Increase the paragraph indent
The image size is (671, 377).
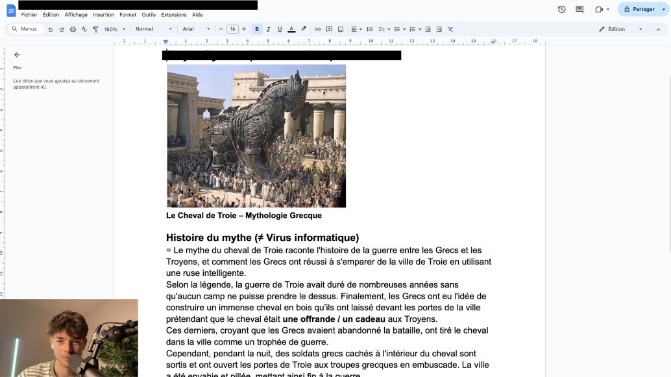coord(439,29)
